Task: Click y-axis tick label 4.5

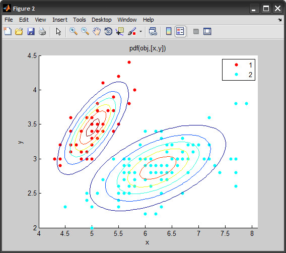Action: click(x=32, y=56)
